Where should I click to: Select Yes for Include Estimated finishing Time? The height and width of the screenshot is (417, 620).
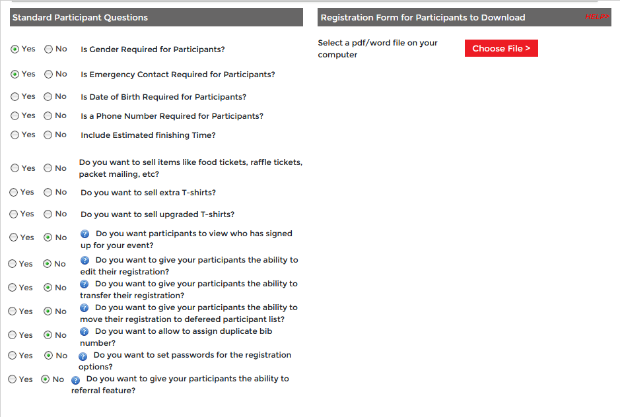coord(15,135)
